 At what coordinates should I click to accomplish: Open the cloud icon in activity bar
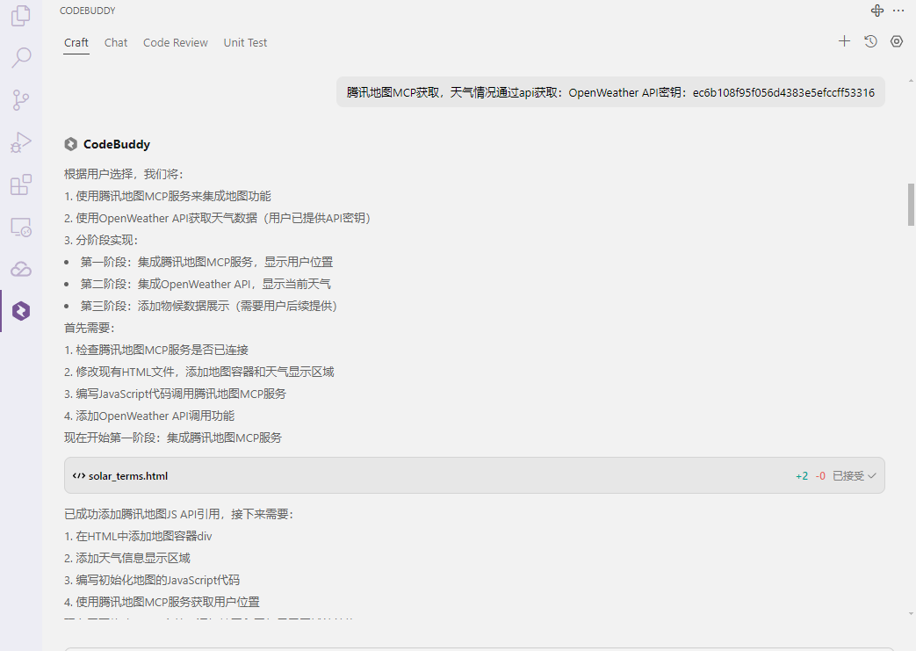(21, 269)
